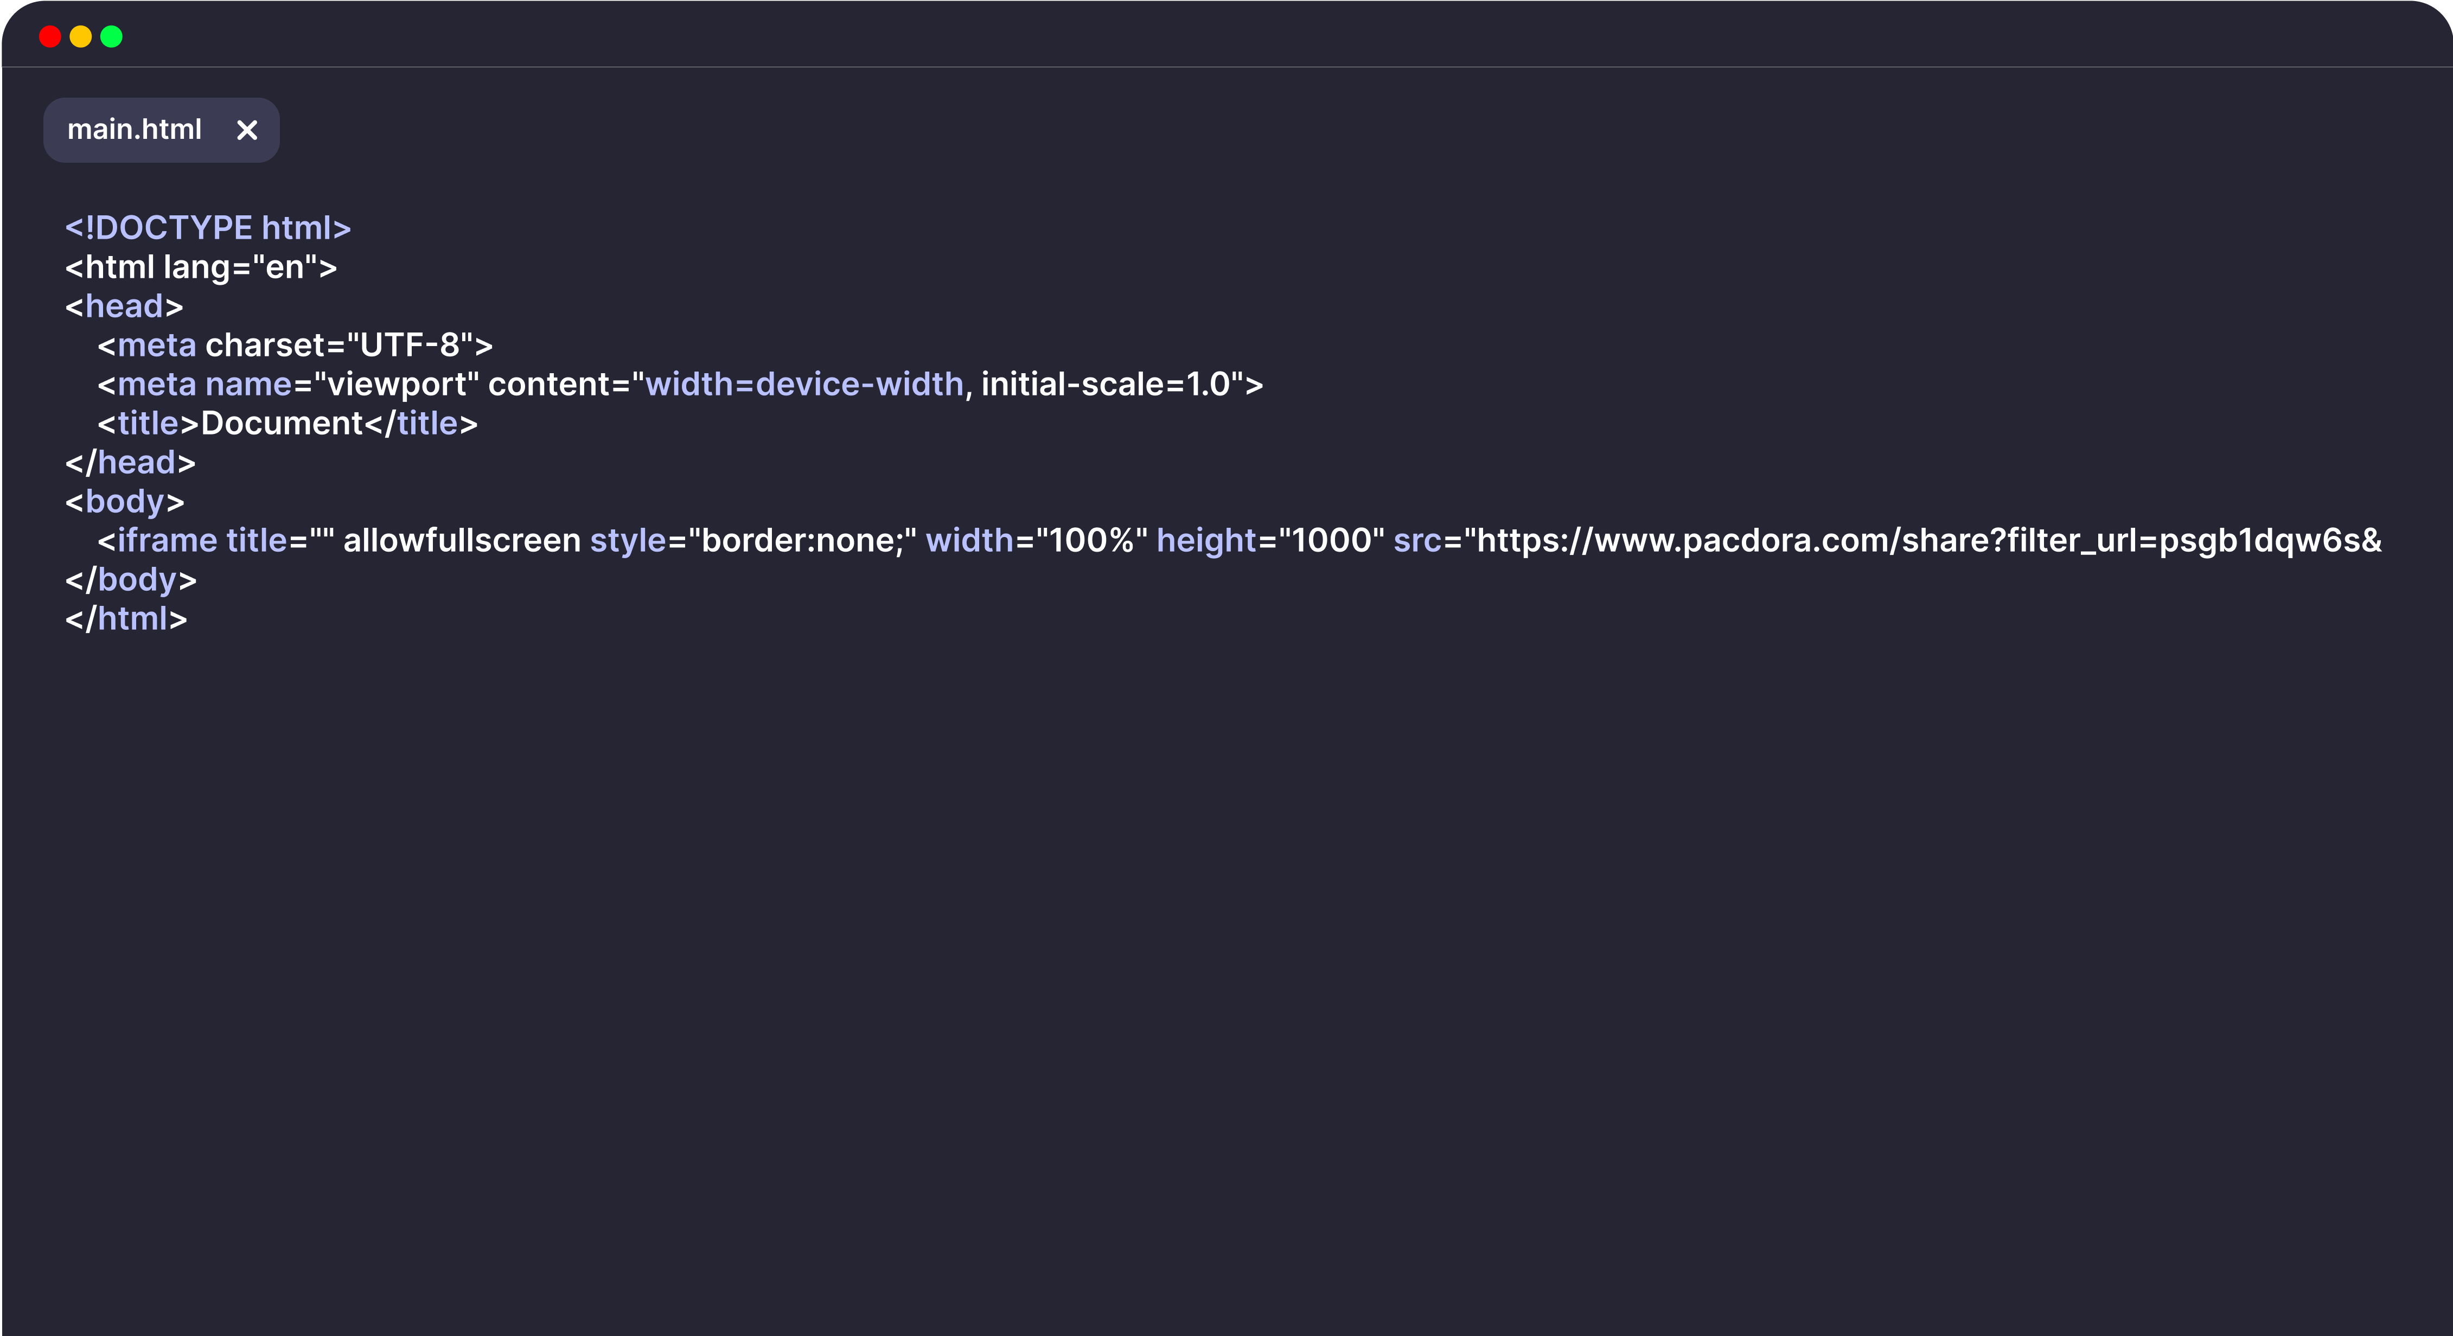
Task: Click the pacdora.com share URL
Action: [x=1924, y=541]
